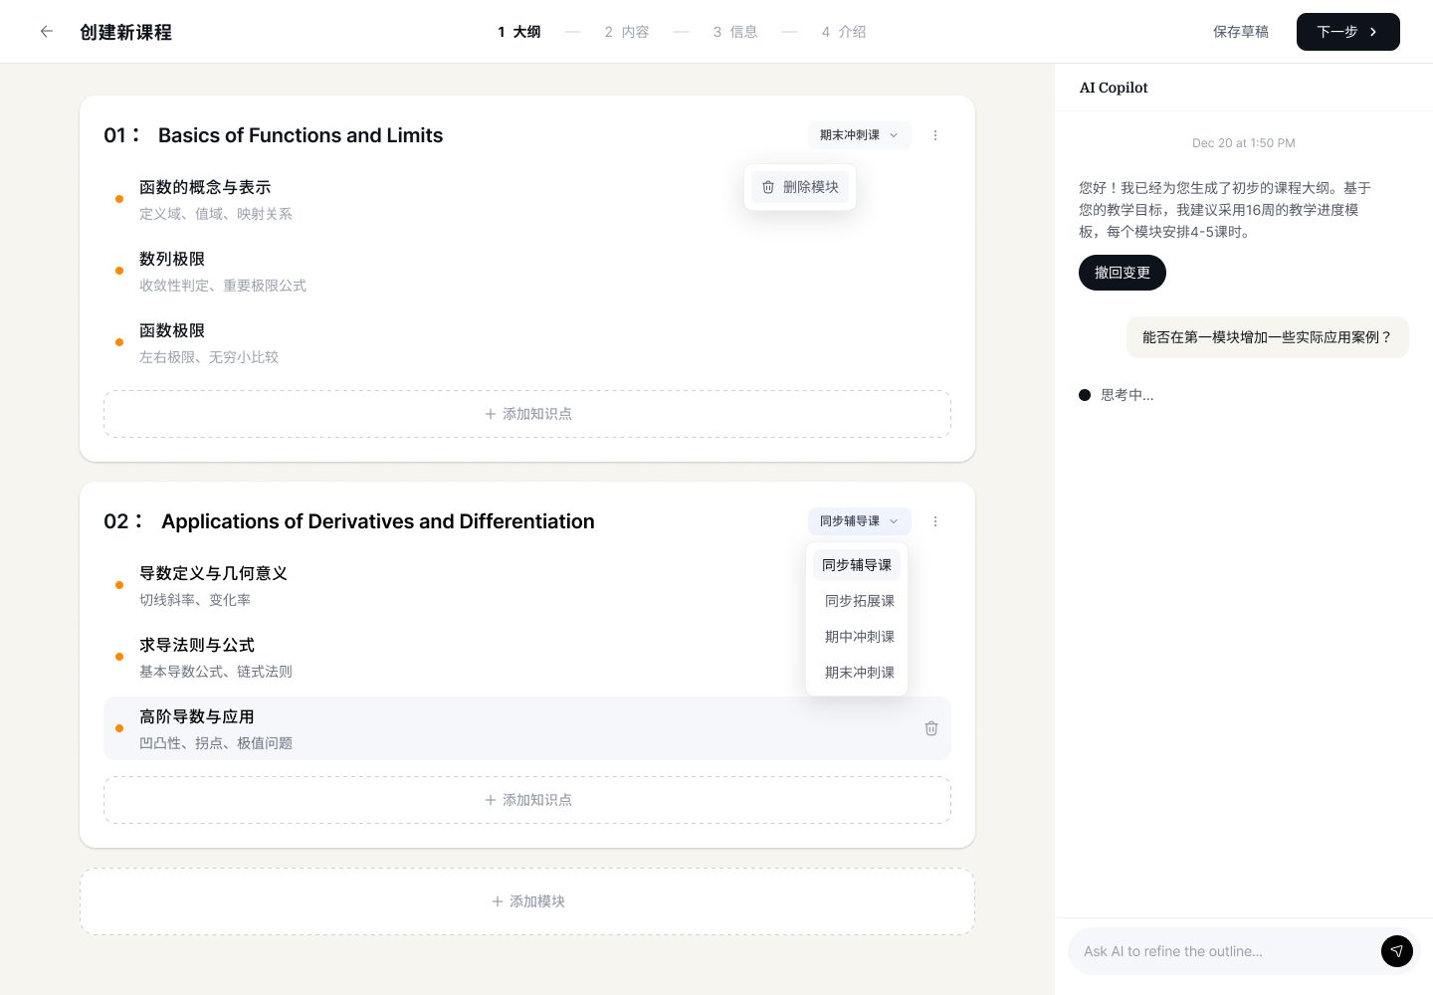Click 添加知识点 under module 01
The image size is (1433, 995).
(527, 414)
